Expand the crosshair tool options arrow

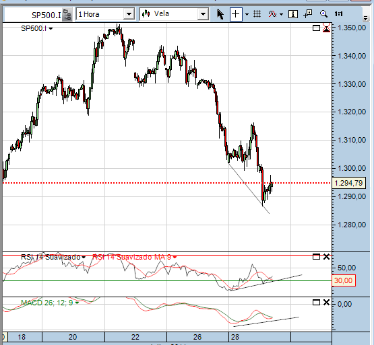coord(247,15)
